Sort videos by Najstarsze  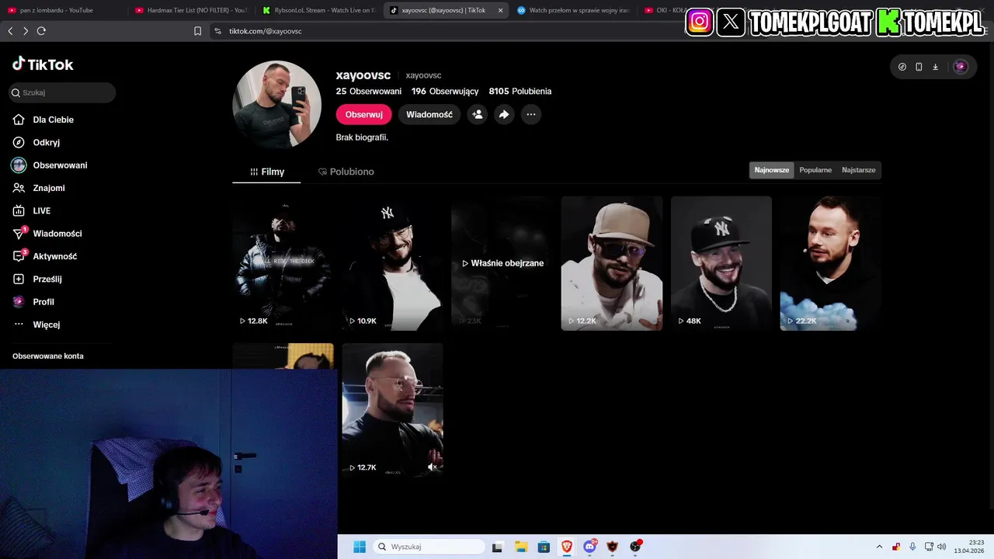pos(859,170)
